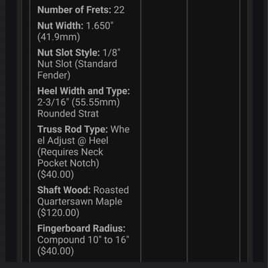Click the Pocket Notch) text
The height and width of the screenshot is (268, 268).
[x=68, y=163]
